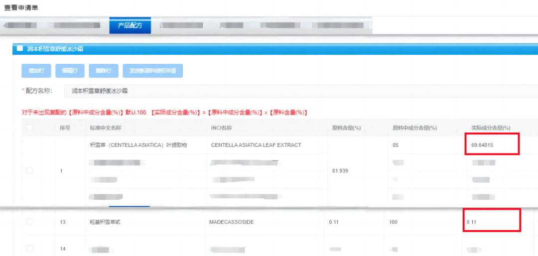Click the sequence number 1 cell
The width and height of the screenshot is (538, 256).
(x=61, y=170)
